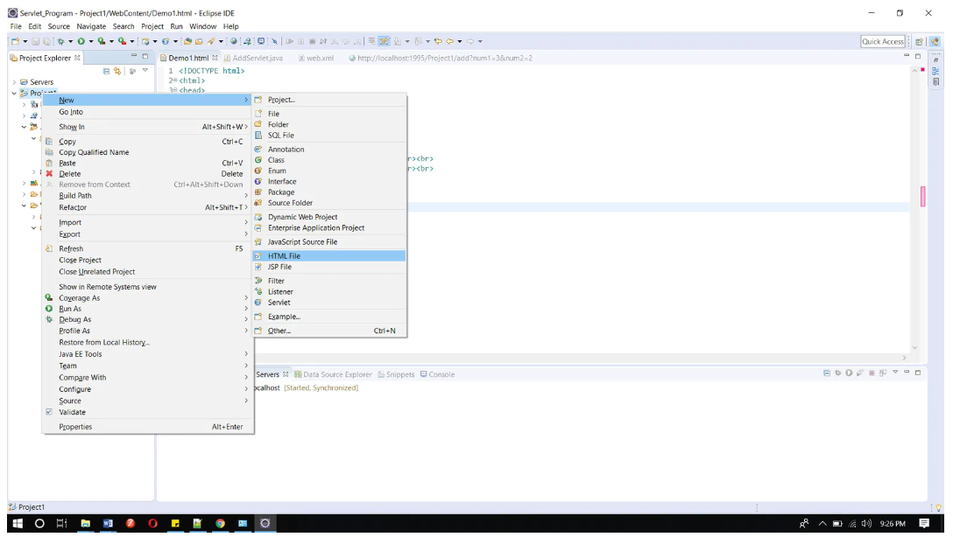Toggle the Validate checkbox in context menu
The height and width of the screenshot is (537, 953).
tap(49, 412)
